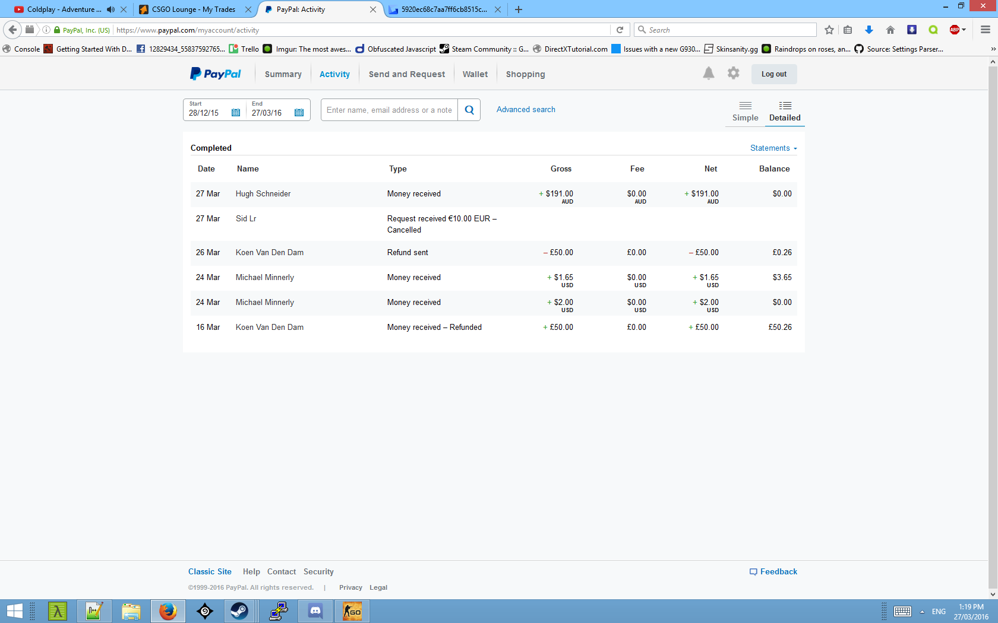
Task: Switch to Detailed activity view
Action: coord(785,111)
